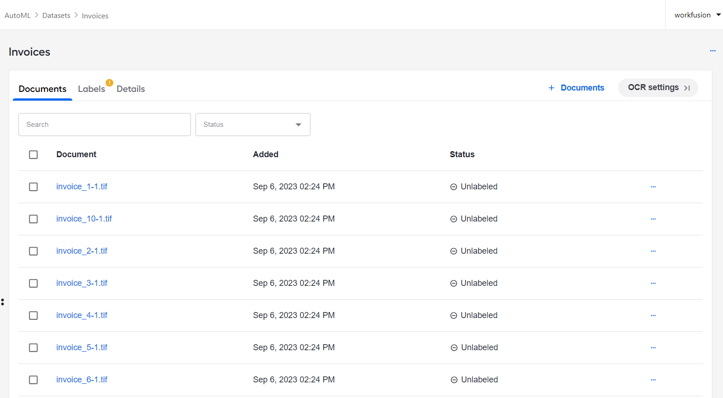
Task: Click the Added column header
Action: (x=266, y=154)
